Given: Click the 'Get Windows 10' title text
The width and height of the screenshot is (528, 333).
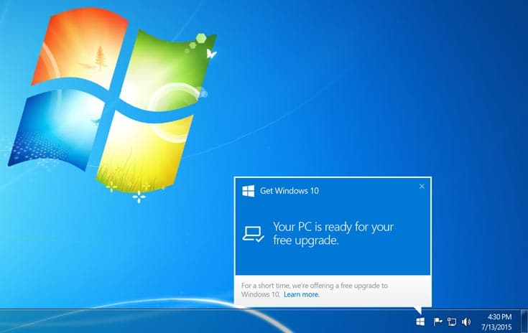Looking at the screenshot, I should tap(290, 191).
